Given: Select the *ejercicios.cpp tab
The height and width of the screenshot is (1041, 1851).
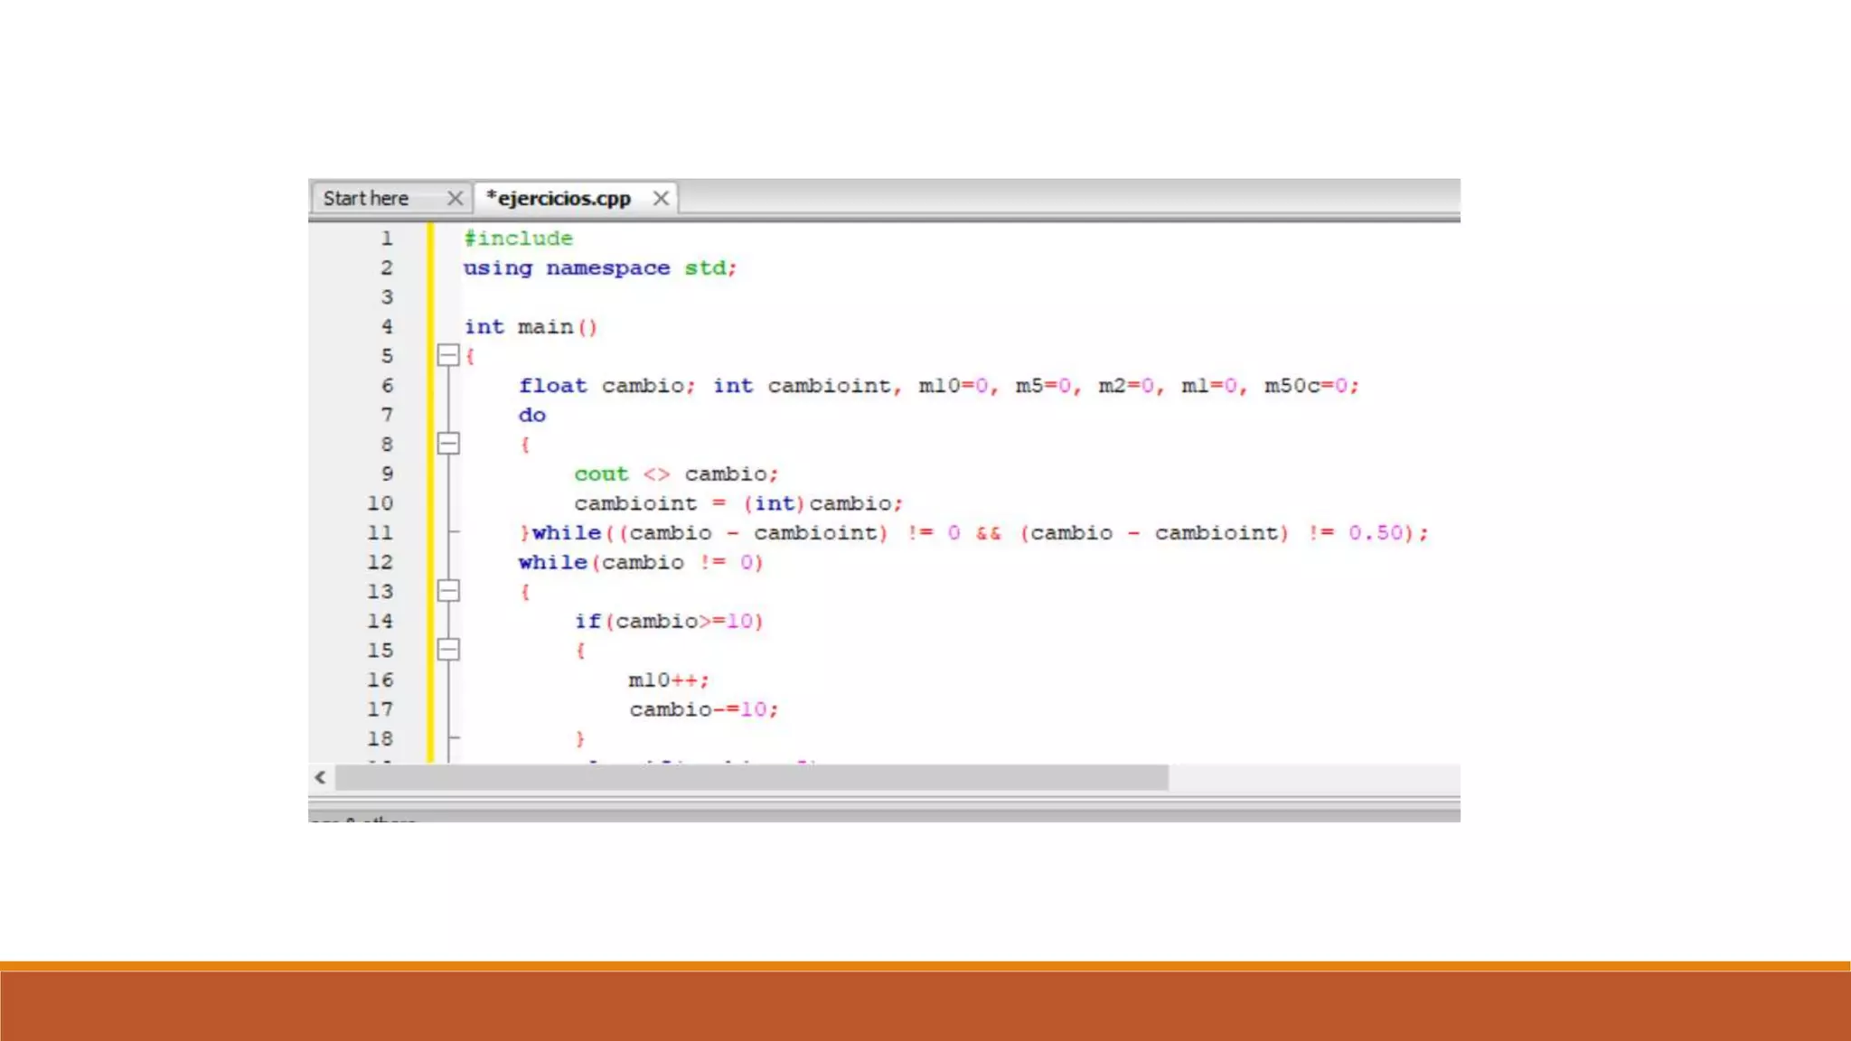Looking at the screenshot, I should [x=559, y=198].
